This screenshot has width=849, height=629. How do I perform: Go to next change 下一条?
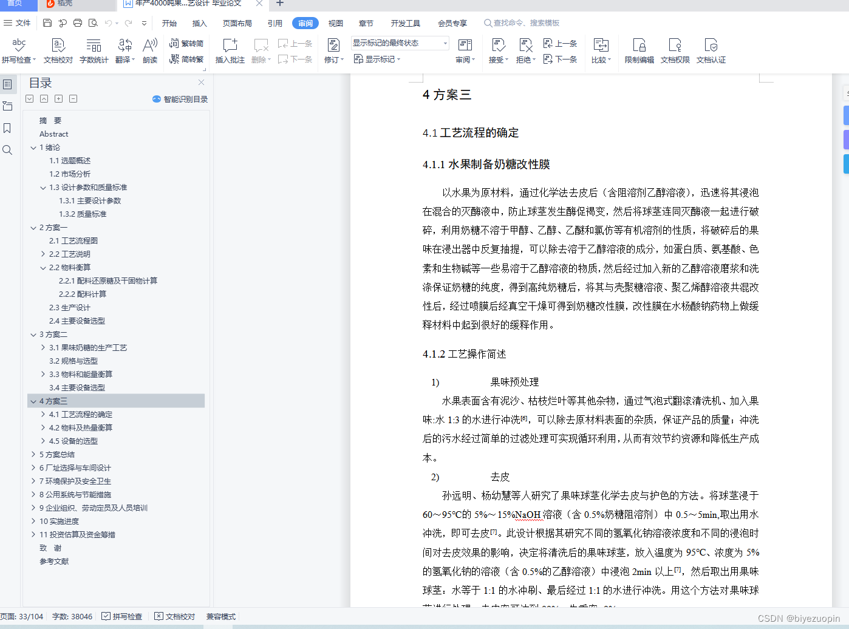(560, 59)
